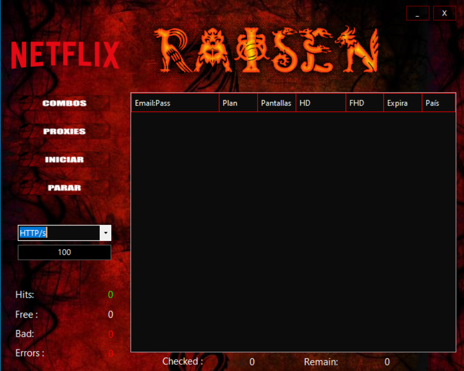Open the PROXIES loader
Screen dimensions: 464x371
click(x=65, y=131)
